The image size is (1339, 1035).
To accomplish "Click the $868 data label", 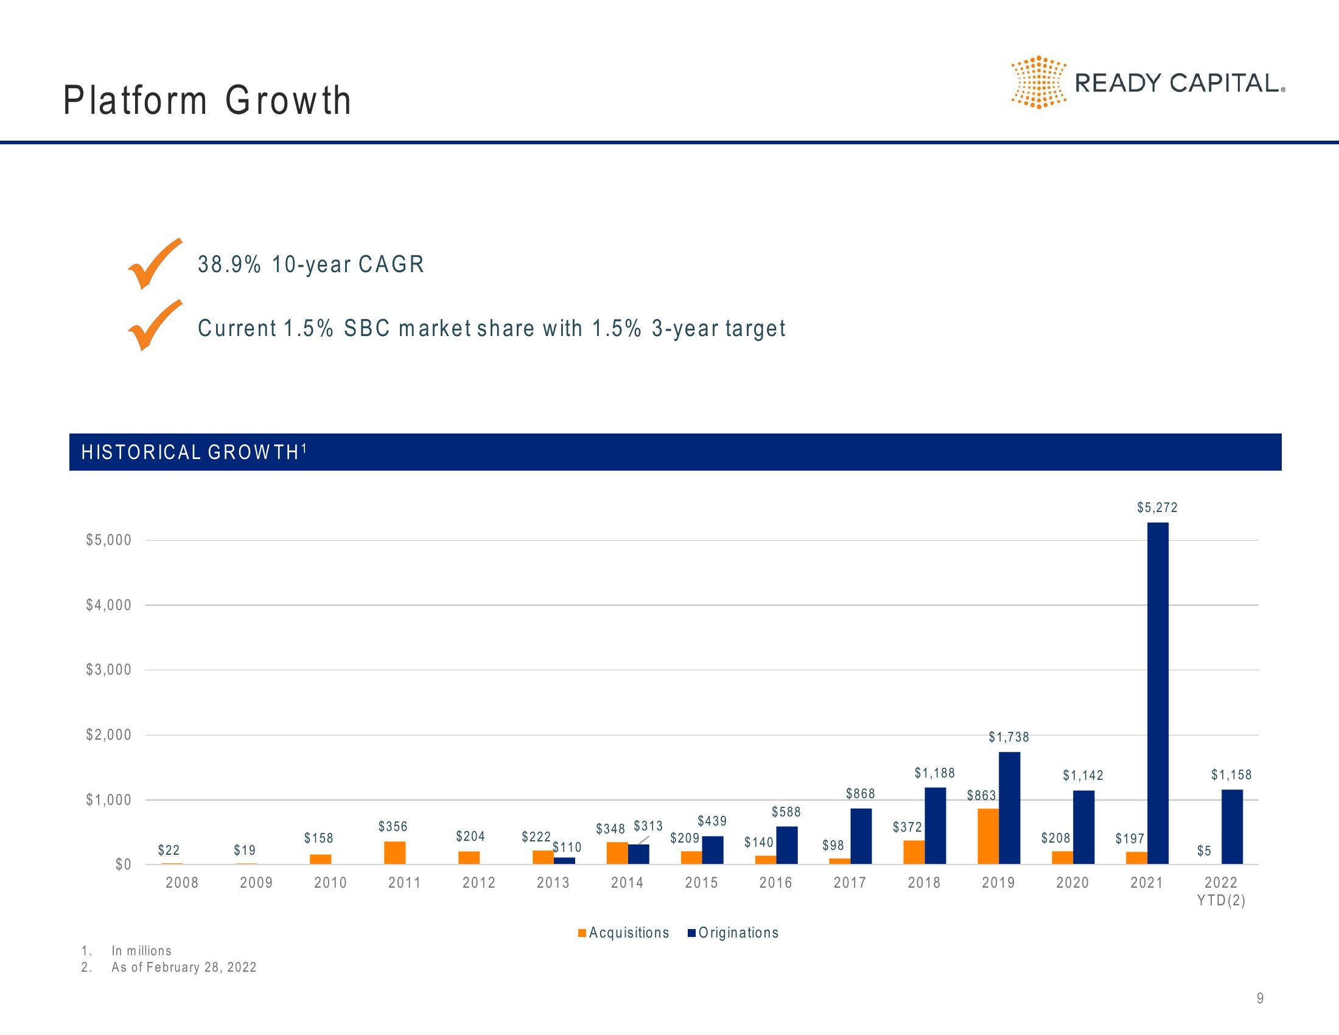I will click(860, 793).
